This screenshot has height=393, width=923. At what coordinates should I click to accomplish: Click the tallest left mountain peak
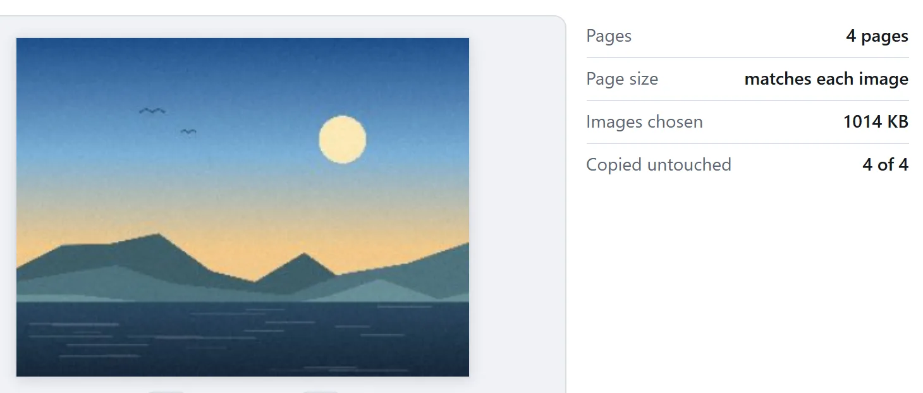(157, 238)
